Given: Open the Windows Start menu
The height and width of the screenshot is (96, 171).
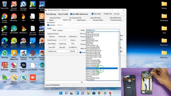Looking at the screenshot, I should click(x=61, y=93).
